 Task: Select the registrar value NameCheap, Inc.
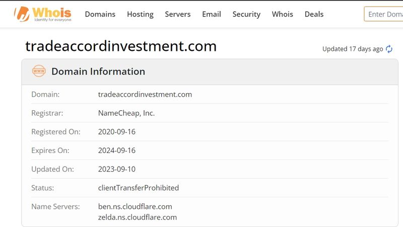(x=126, y=113)
